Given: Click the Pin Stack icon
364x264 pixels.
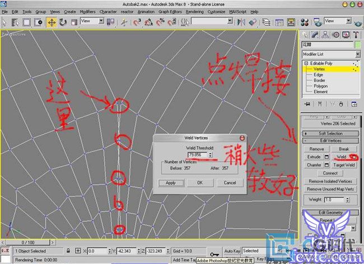Looking at the screenshot, I should (x=307, y=104).
